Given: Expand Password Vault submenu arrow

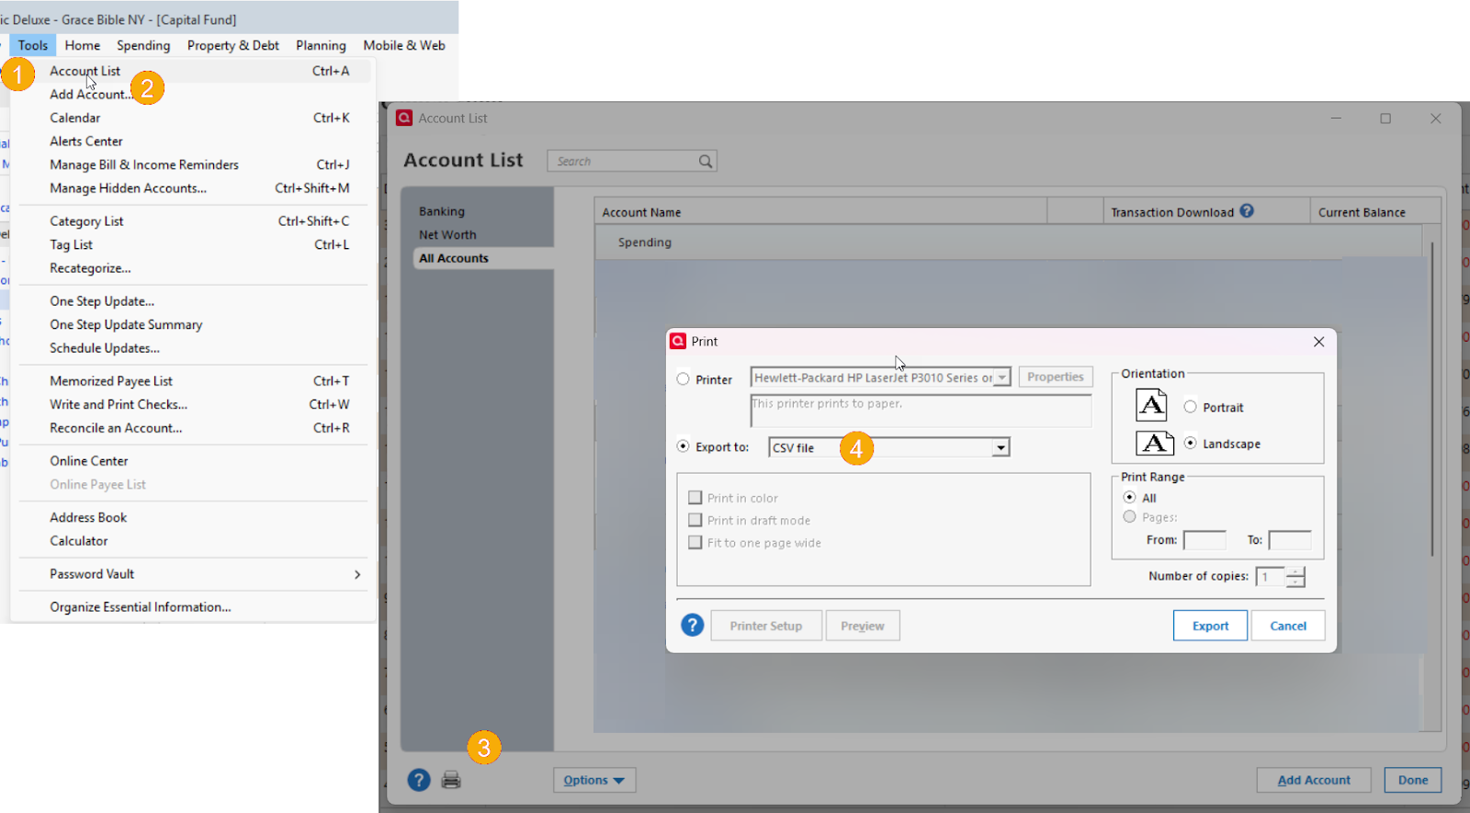Looking at the screenshot, I should tap(357, 574).
